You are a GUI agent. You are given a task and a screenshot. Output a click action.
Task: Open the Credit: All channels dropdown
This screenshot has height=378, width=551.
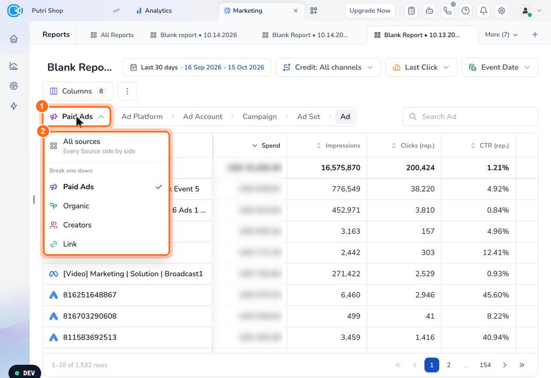pos(328,67)
